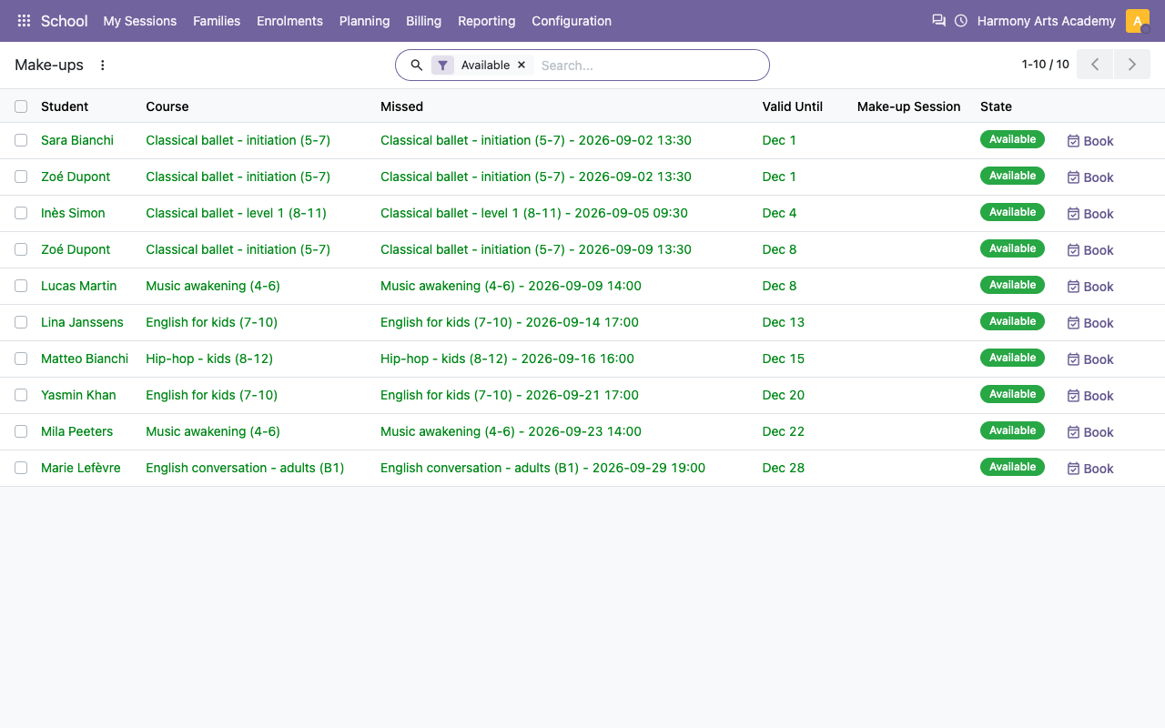
Task: Sort the list by Valid Until column
Action: (x=793, y=106)
